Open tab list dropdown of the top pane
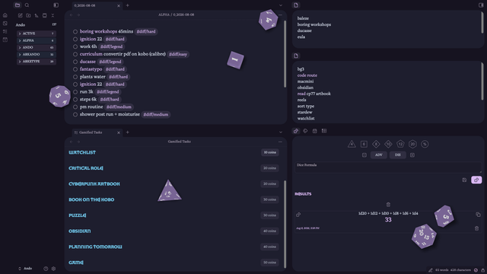 281,5
